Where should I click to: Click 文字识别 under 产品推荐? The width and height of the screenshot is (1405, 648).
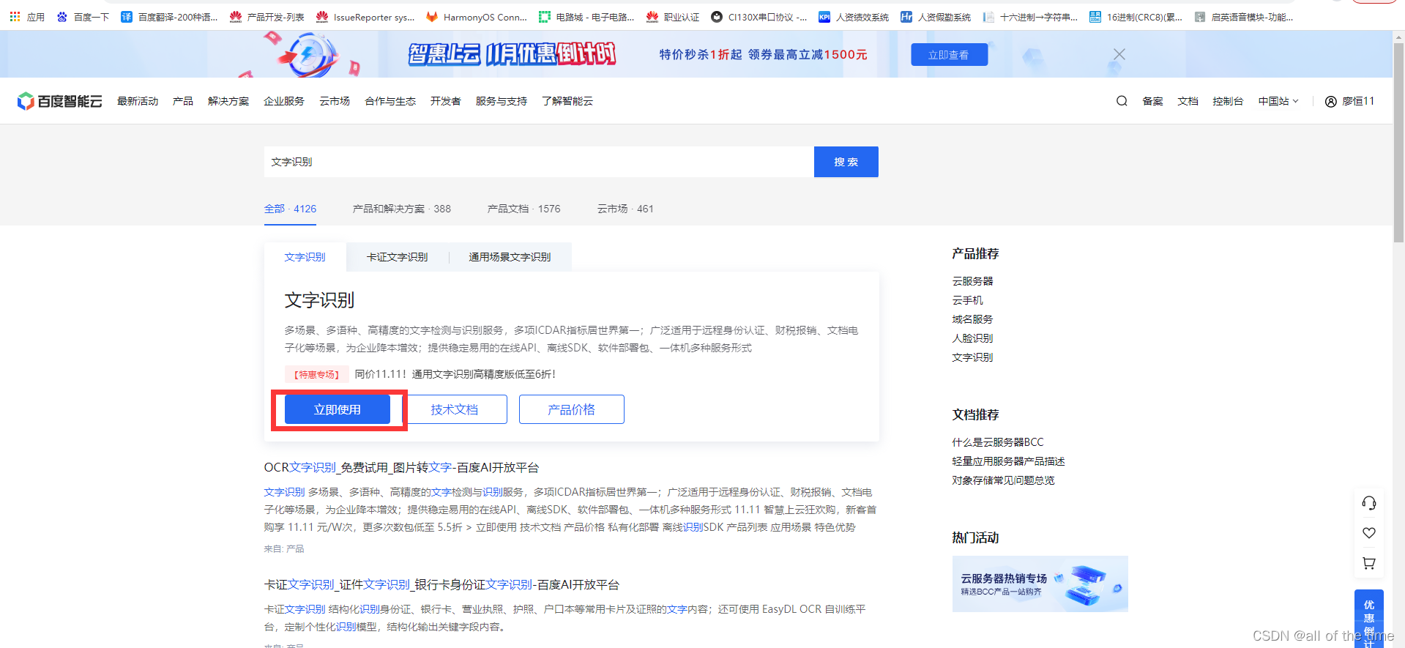coord(972,357)
